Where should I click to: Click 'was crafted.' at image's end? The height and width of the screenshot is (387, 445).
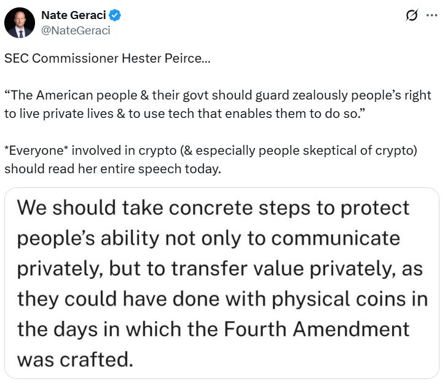[75, 358]
